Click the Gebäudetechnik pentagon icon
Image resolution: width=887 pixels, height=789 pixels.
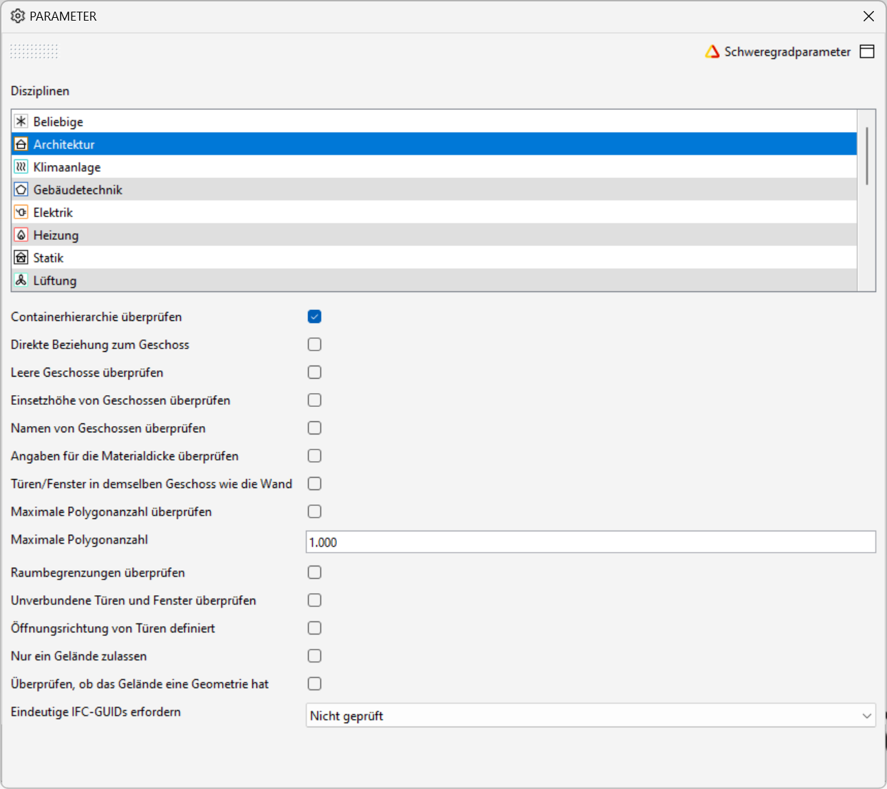21,190
